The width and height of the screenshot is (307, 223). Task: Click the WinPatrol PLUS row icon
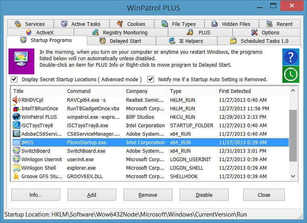click(17, 117)
